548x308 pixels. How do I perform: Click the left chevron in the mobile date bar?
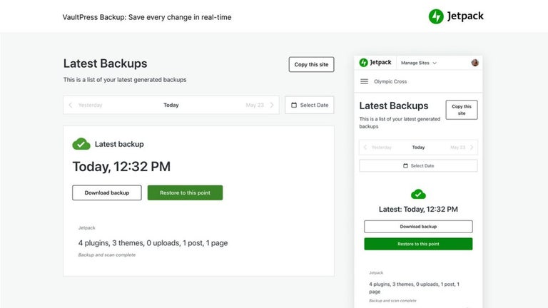point(365,148)
